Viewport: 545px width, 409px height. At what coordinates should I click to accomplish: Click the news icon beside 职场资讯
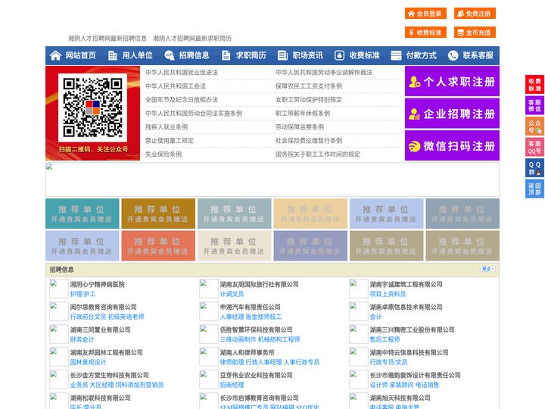282,55
